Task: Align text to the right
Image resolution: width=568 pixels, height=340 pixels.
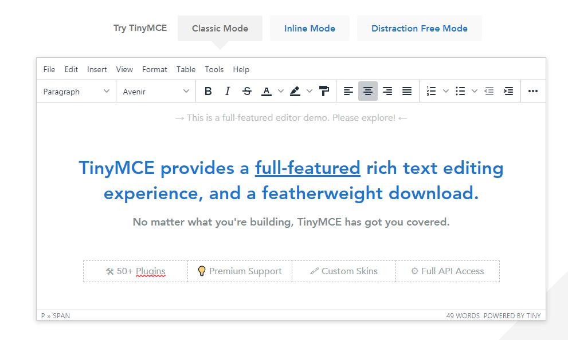Action: point(387,91)
